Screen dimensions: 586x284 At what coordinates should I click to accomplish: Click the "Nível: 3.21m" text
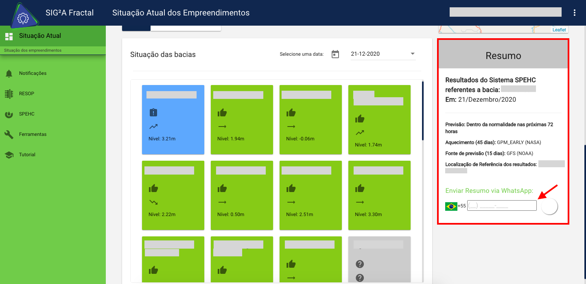pos(162,139)
